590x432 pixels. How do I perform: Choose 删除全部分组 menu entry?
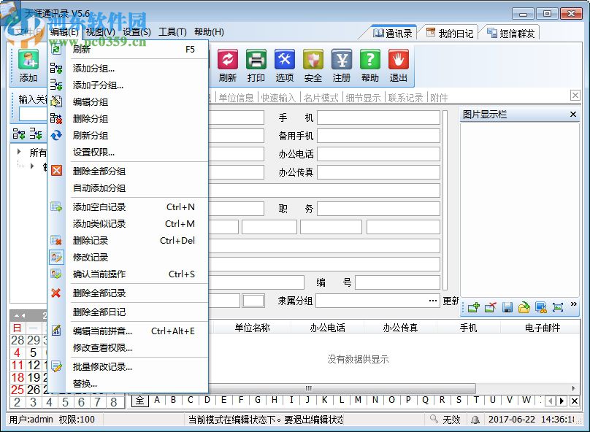(x=128, y=171)
